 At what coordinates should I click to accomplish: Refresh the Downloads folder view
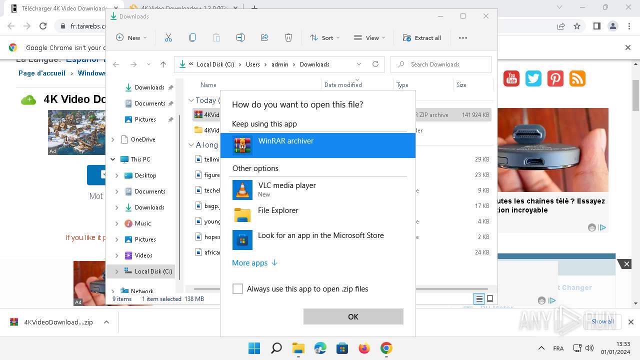pos(375,64)
